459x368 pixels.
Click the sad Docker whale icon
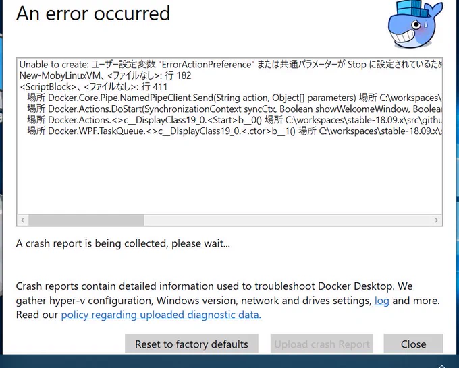point(415,24)
